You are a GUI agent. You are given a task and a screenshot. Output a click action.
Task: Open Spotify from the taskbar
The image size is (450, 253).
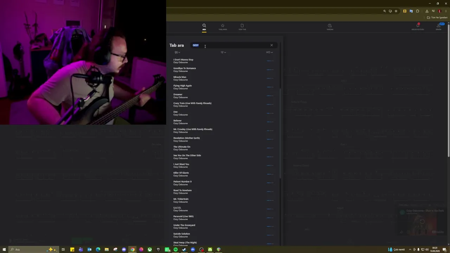(175, 249)
